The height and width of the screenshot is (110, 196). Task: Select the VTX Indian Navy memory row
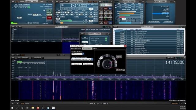[149, 35]
